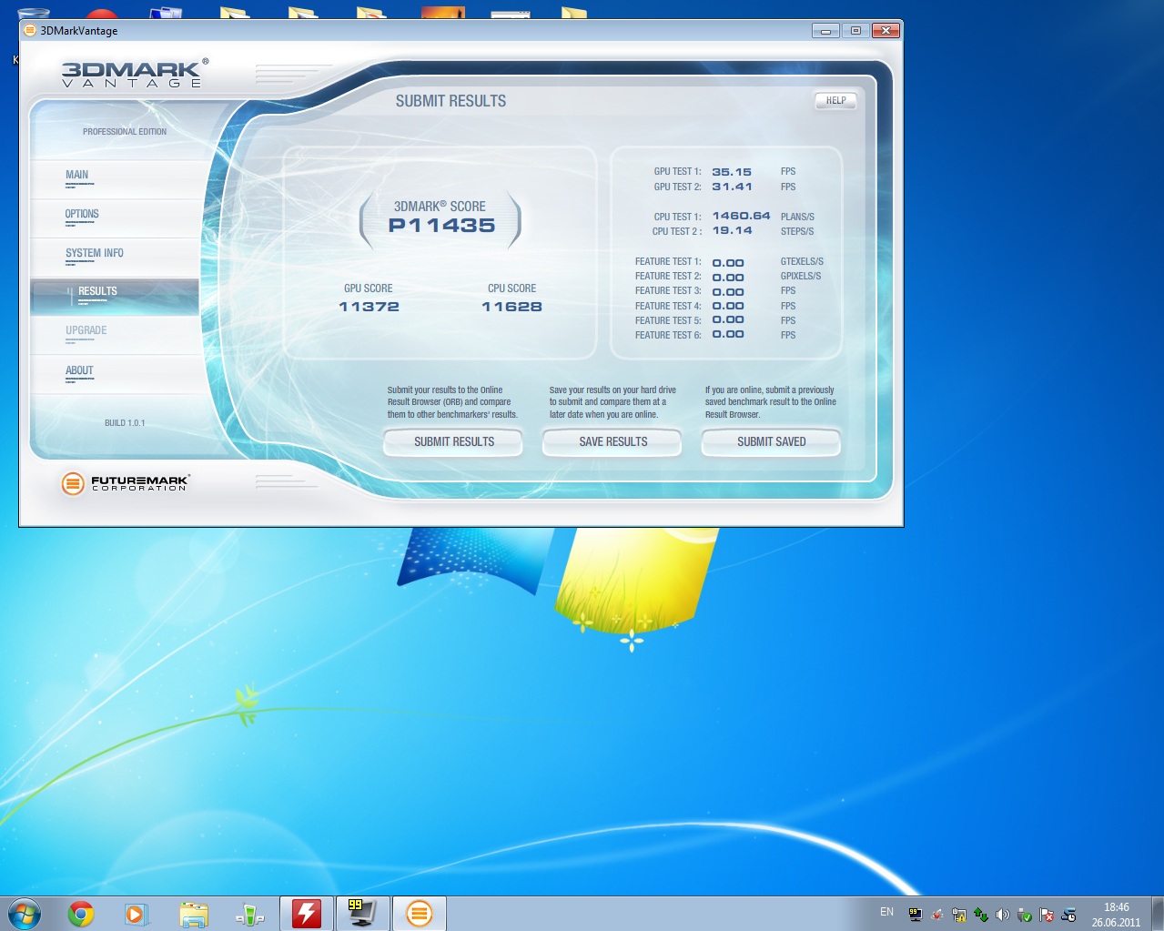Screen dimensions: 1164x931
Task: Click the Recycle Bin desktop icon
Action: [34, 14]
